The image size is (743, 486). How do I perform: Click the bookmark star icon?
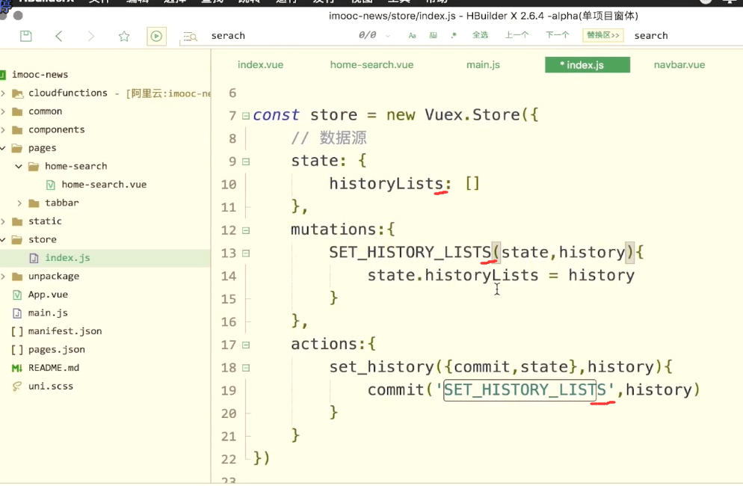coord(124,36)
